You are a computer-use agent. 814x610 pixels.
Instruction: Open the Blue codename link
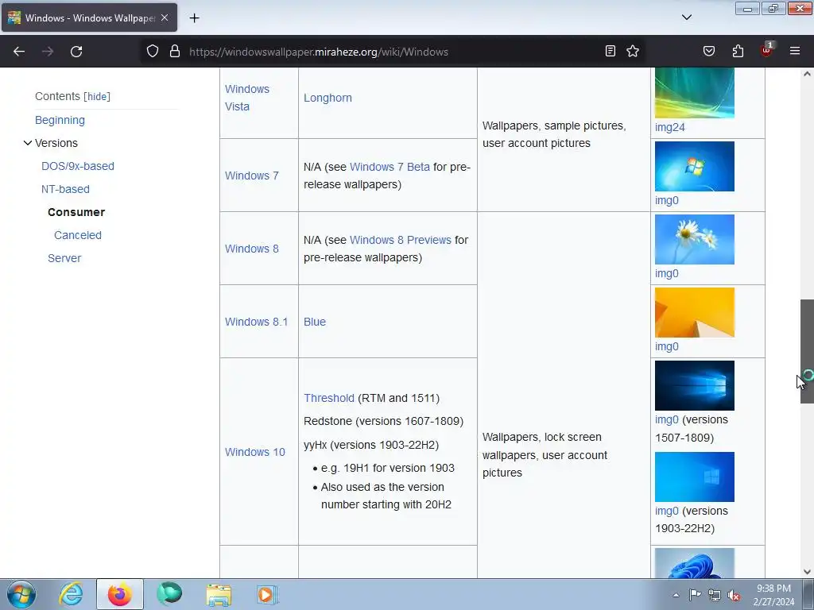click(315, 322)
